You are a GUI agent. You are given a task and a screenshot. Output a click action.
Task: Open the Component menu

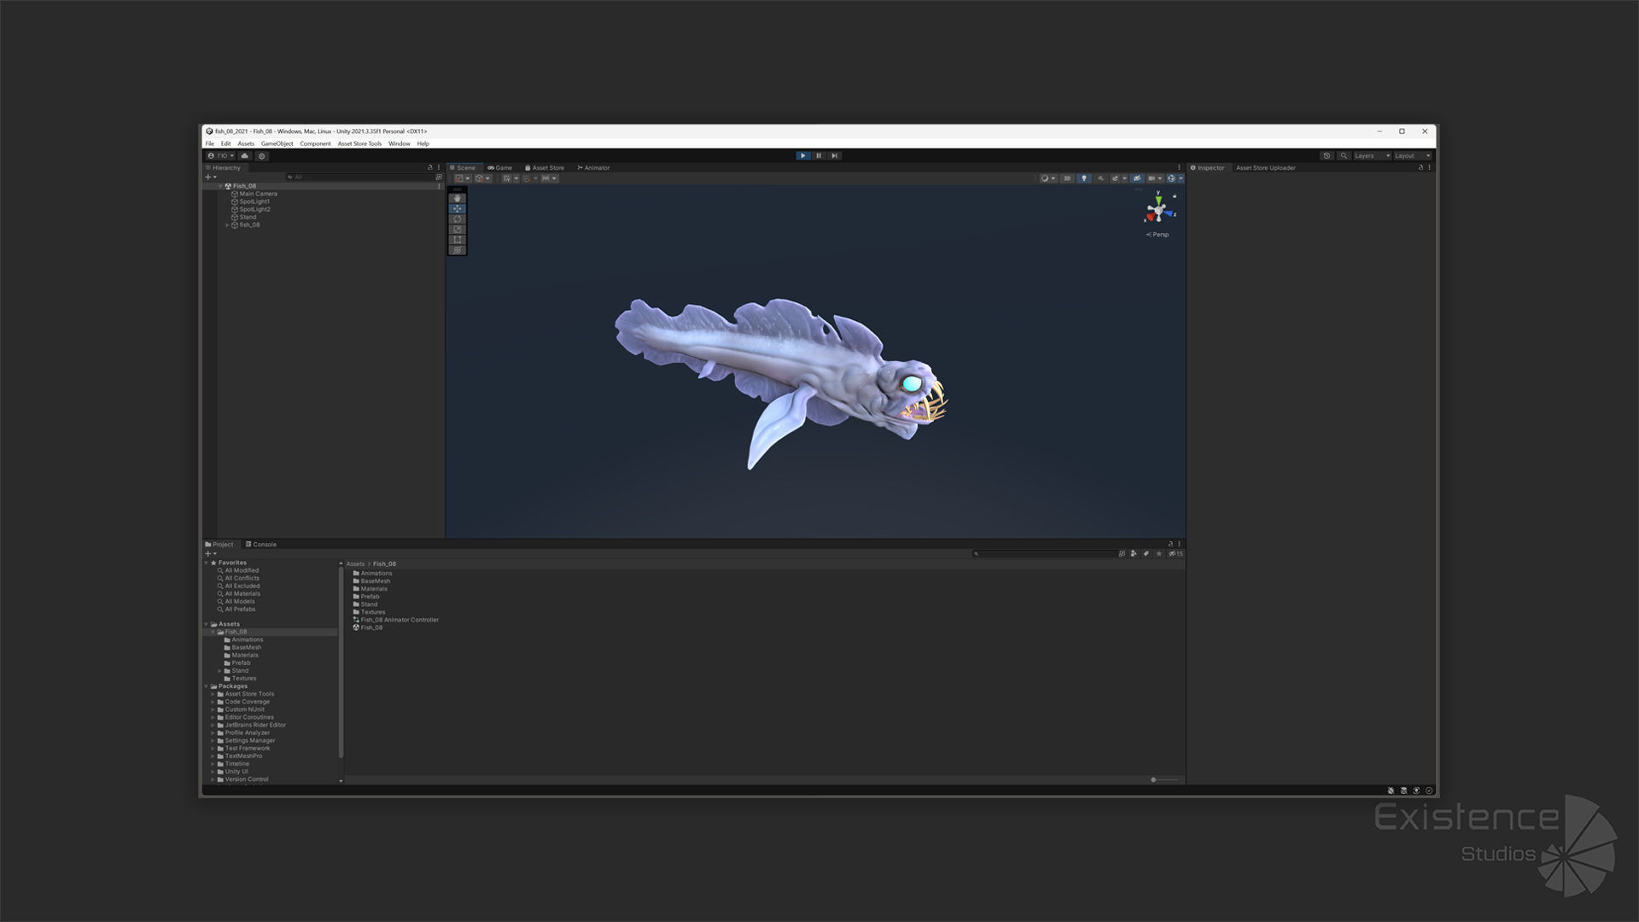(315, 143)
